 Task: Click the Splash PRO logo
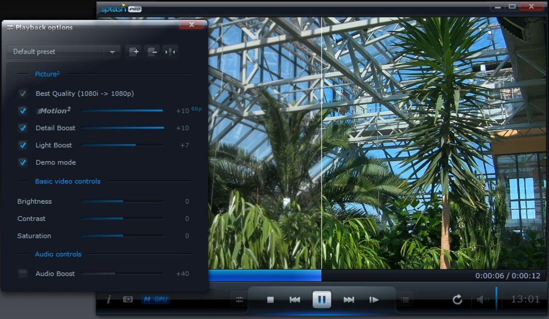121,9
